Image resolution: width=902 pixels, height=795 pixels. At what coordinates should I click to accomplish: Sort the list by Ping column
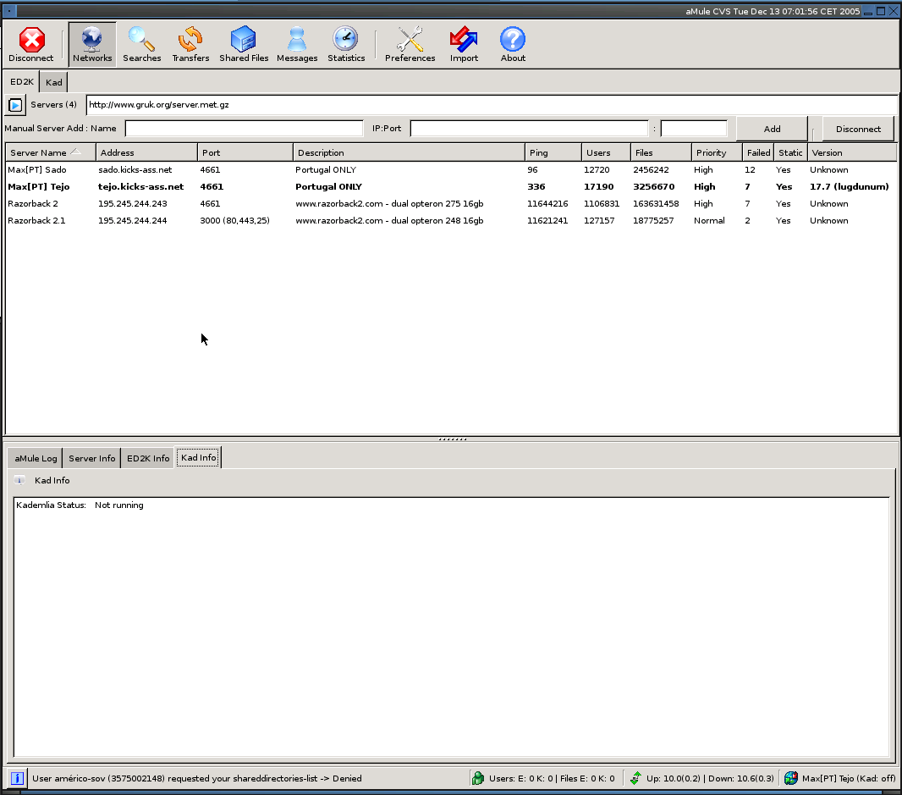click(x=553, y=153)
